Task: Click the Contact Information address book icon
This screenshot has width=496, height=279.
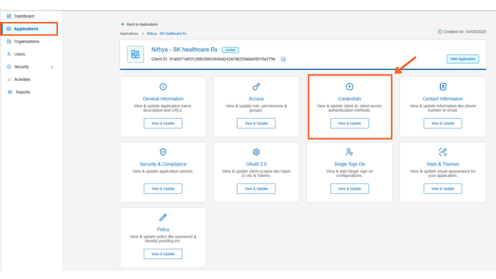Action: [443, 87]
